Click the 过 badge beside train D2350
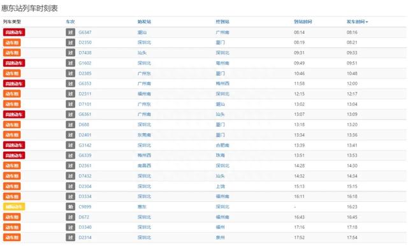 tap(70, 43)
